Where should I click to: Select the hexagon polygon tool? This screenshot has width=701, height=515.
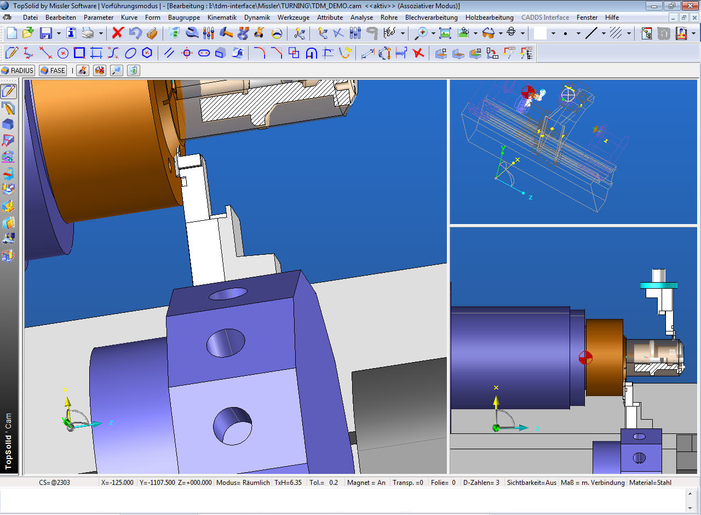[147, 53]
